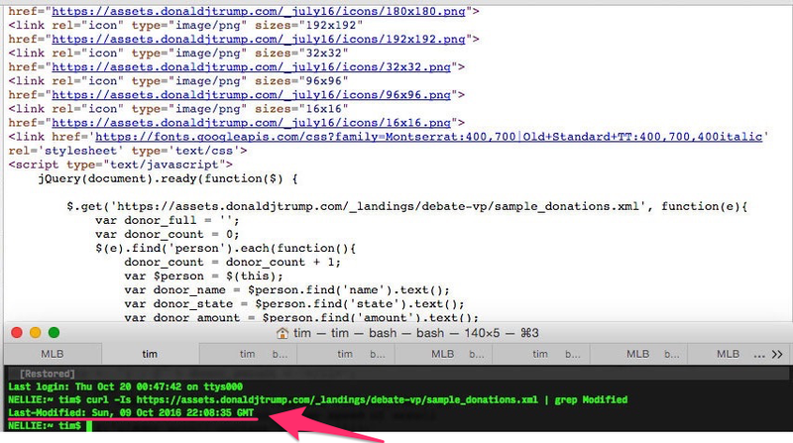Click the var donor_count = 0 line
Screen dimensions: 793x443
click(168, 234)
